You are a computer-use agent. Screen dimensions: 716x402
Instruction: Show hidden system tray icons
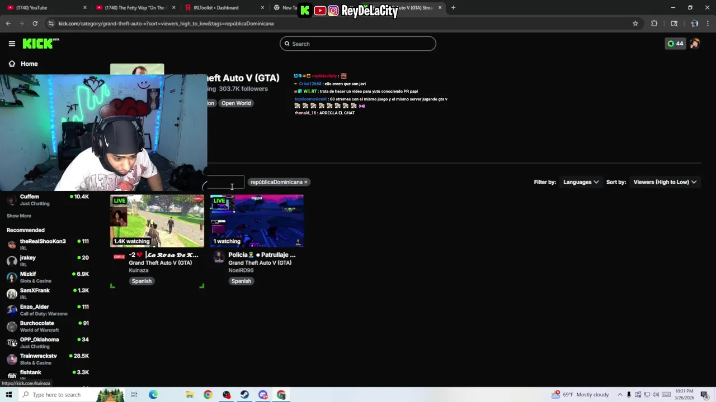point(620,395)
